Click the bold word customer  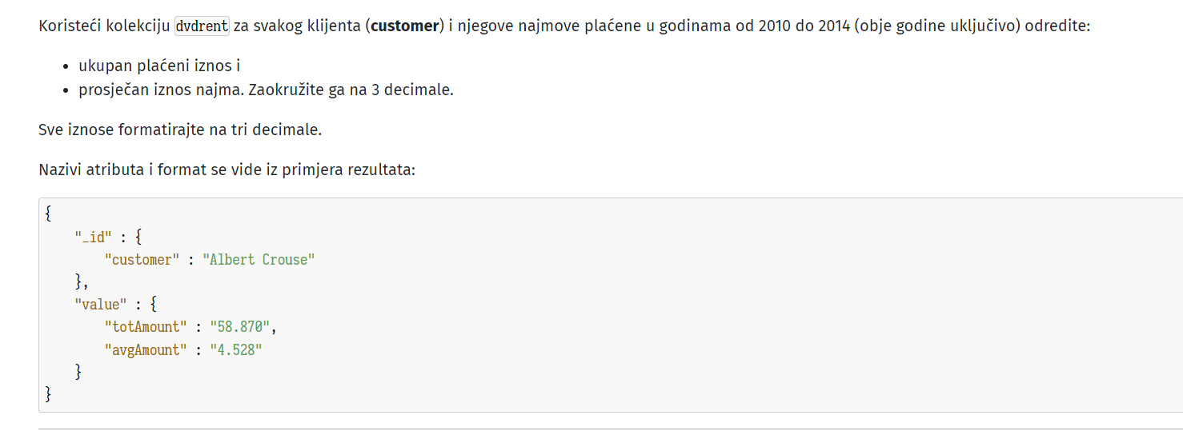(x=405, y=26)
